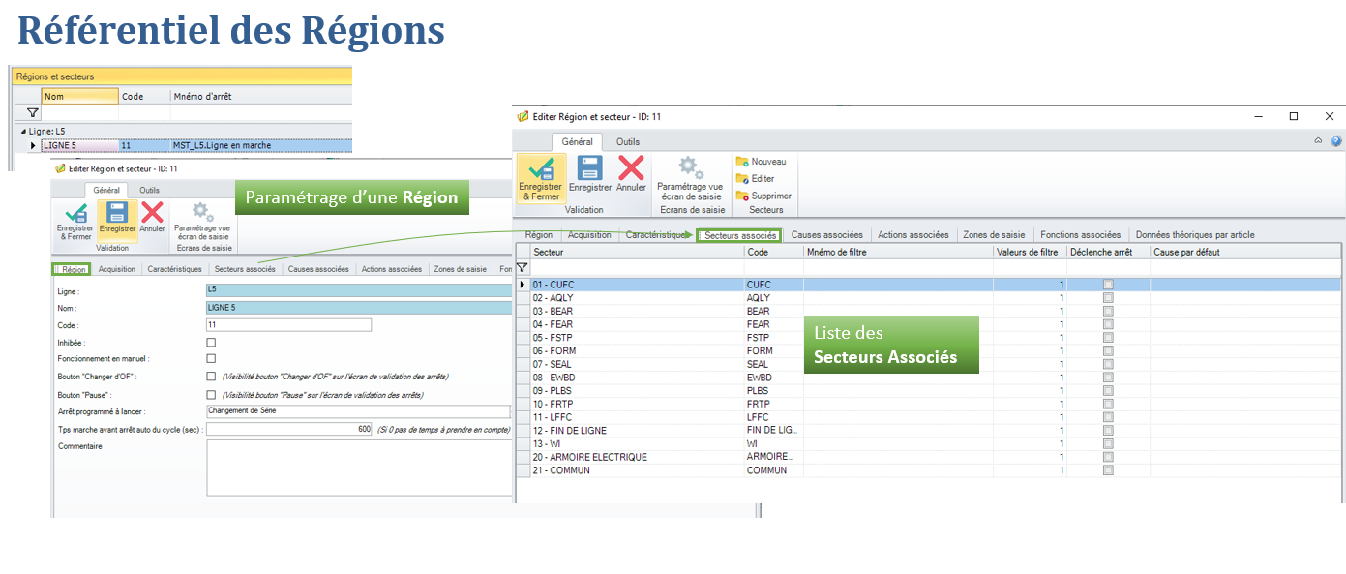Open Caractéristiques tab in the Région form window
Viewport: 1346px width, 574px height.
174,270
